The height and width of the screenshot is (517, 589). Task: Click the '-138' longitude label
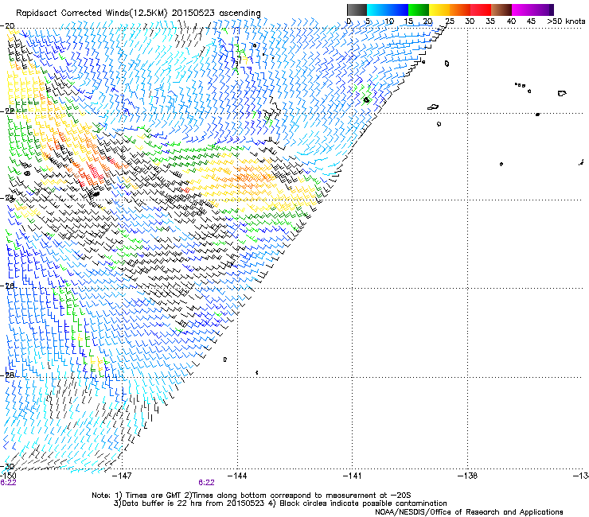point(468,476)
